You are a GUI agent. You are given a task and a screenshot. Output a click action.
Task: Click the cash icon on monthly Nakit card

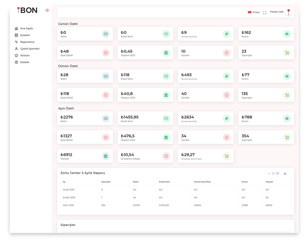[x=106, y=119]
